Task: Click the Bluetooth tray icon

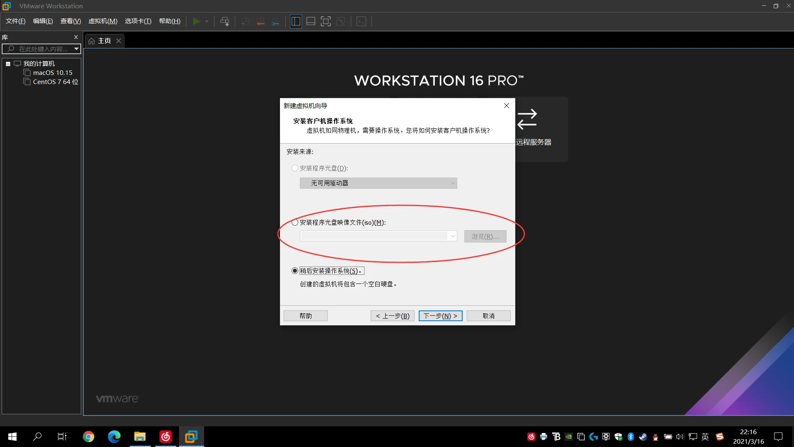Action: (x=631, y=437)
